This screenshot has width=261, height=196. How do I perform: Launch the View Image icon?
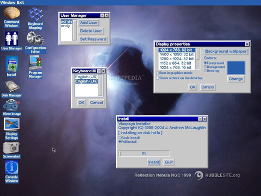(11, 105)
